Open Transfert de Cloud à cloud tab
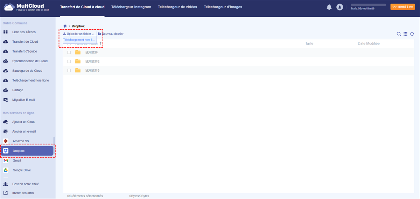This screenshot has height=199, width=420. pos(82,7)
